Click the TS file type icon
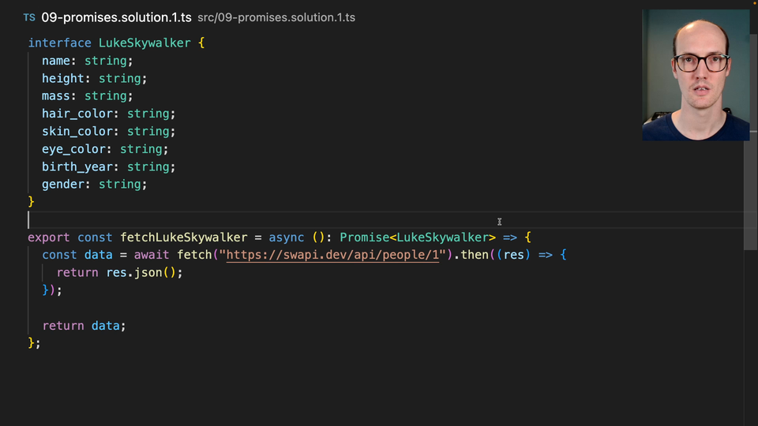The width and height of the screenshot is (758, 426). (x=29, y=17)
